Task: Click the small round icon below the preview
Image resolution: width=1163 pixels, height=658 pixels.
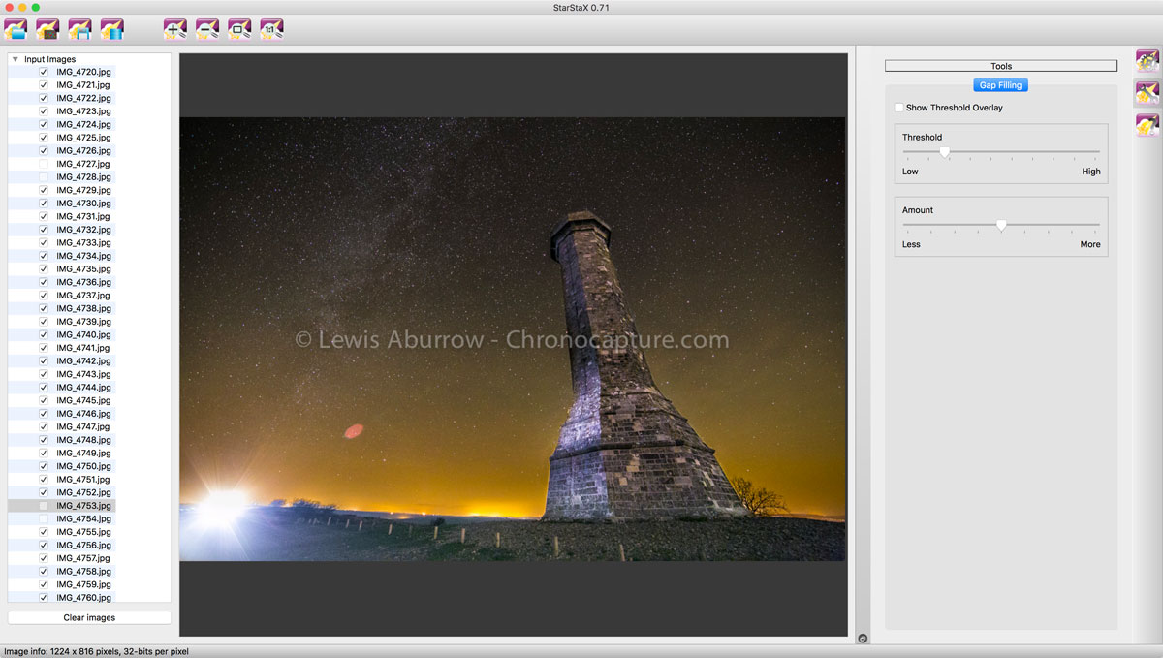Action: [x=863, y=639]
